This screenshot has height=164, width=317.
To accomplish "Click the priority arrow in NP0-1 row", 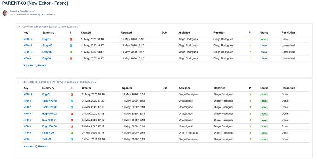I will coord(250,139).
